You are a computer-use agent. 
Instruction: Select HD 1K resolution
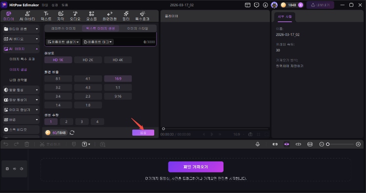58,60
